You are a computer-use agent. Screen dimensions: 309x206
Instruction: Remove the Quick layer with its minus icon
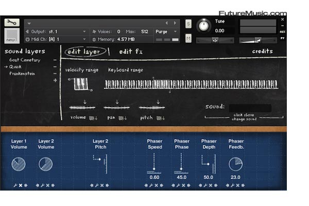[x=55, y=67]
